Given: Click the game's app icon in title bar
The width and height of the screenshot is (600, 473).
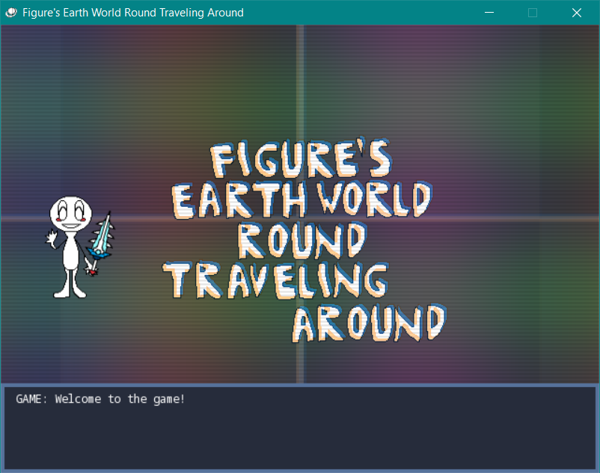Looking at the screenshot, I should point(11,13).
